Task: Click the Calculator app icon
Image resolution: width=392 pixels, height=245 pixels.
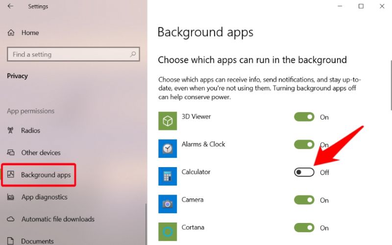Action: pos(168,176)
